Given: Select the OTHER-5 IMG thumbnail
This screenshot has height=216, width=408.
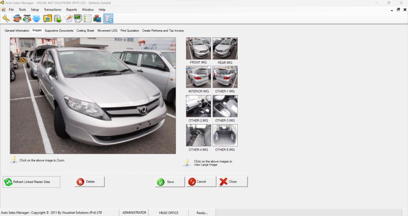Looking at the screenshot, I should click(x=225, y=135).
